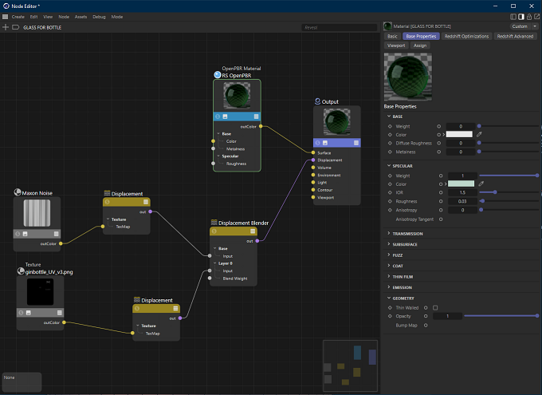Viewport: 542px width, 395px height.
Task: Open the Create menu
Action: click(x=18, y=17)
